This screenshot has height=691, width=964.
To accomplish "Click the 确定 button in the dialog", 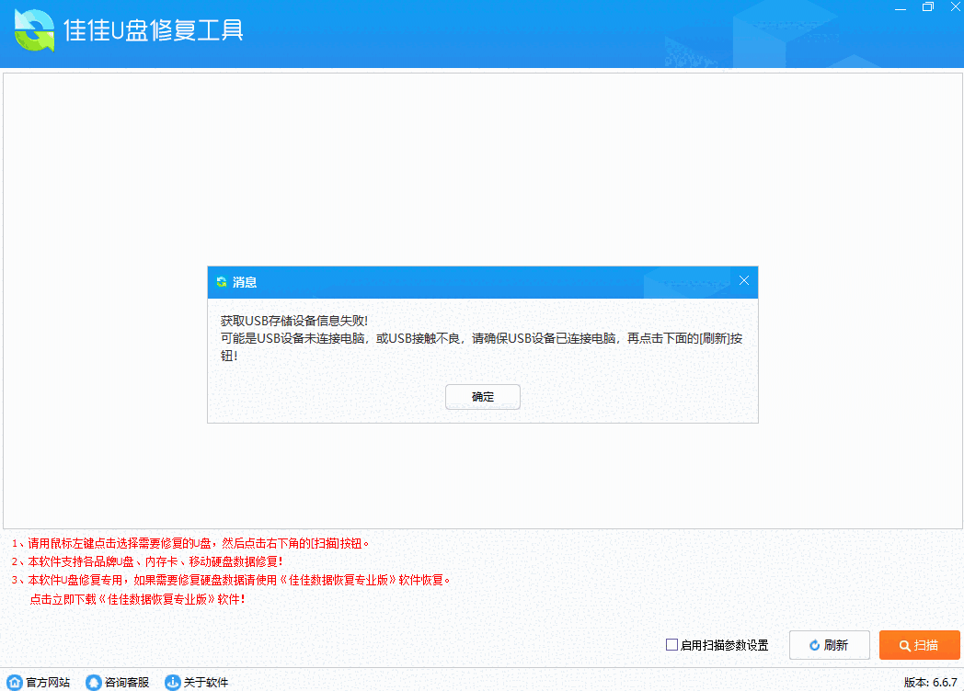I will (482, 397).
